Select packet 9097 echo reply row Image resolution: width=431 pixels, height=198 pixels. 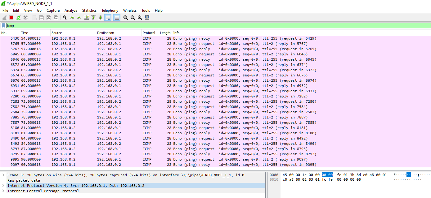click(215, 165)
